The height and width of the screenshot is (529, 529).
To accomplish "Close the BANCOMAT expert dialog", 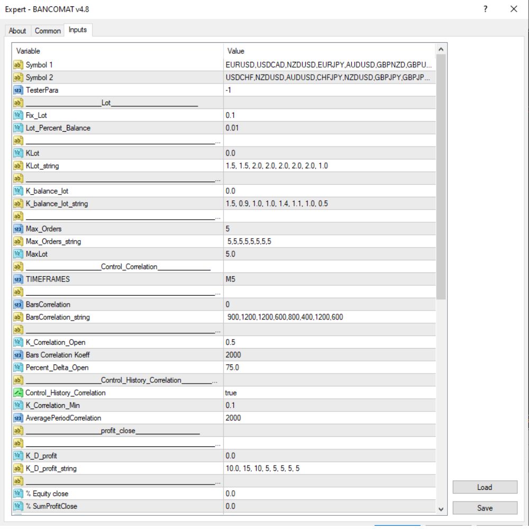I will [514, 9].
